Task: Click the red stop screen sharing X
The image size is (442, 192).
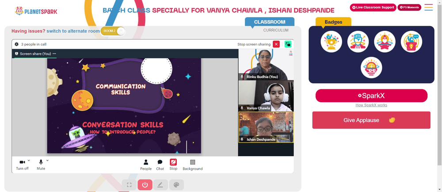Action: point(276,44)
